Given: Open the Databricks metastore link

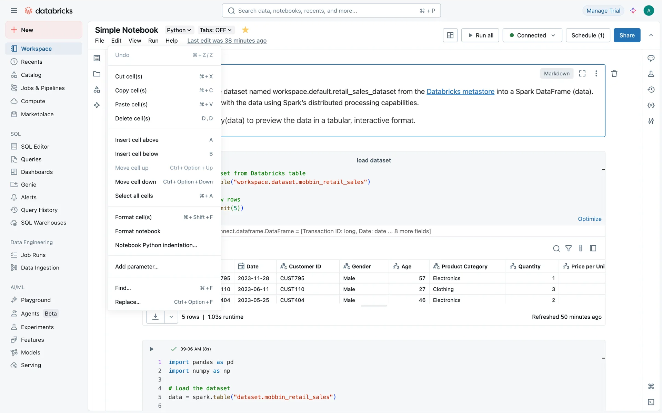Looking at the screenshot, I should pos(460,92).
